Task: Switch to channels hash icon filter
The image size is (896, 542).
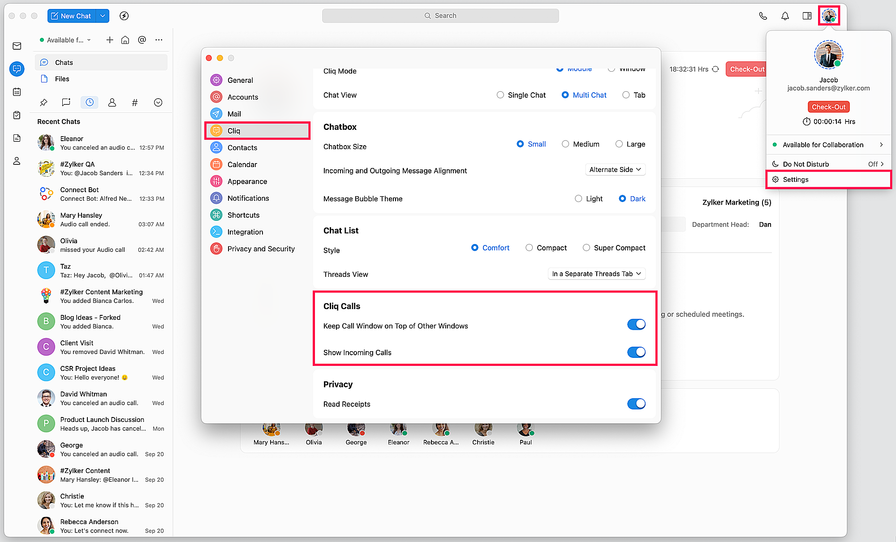Action: click(134, 103)
